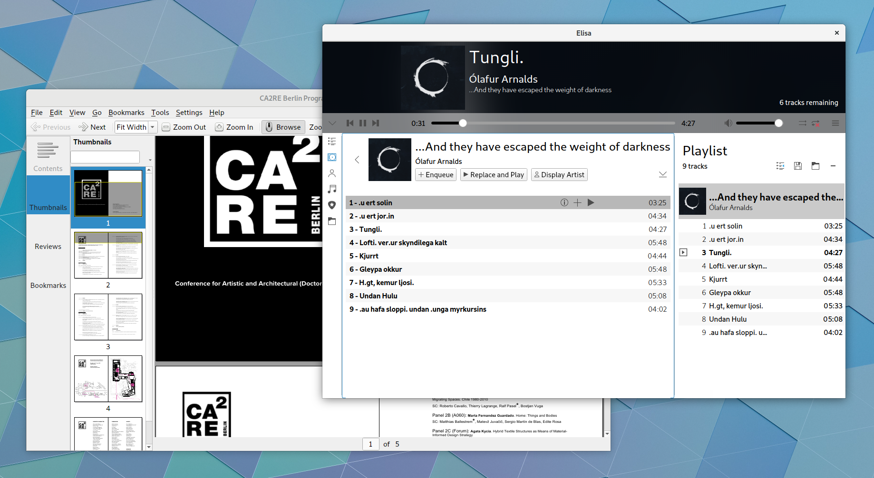The height and width of the screenshot is (478, 874).
Task: Open the Help menu in Okular
Action: (217, 113)
